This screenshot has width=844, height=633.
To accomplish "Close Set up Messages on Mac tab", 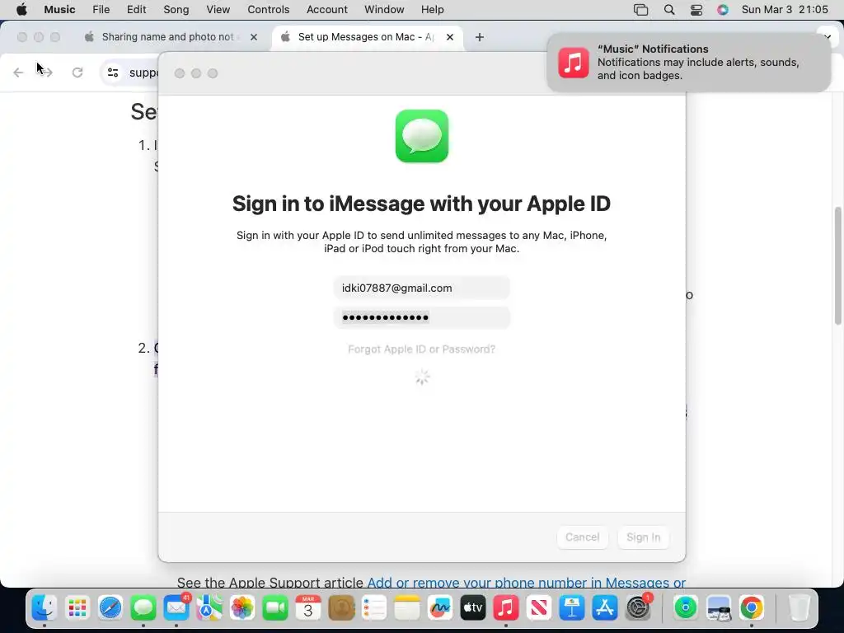I will pyautogui.click(x=450, y=37).
